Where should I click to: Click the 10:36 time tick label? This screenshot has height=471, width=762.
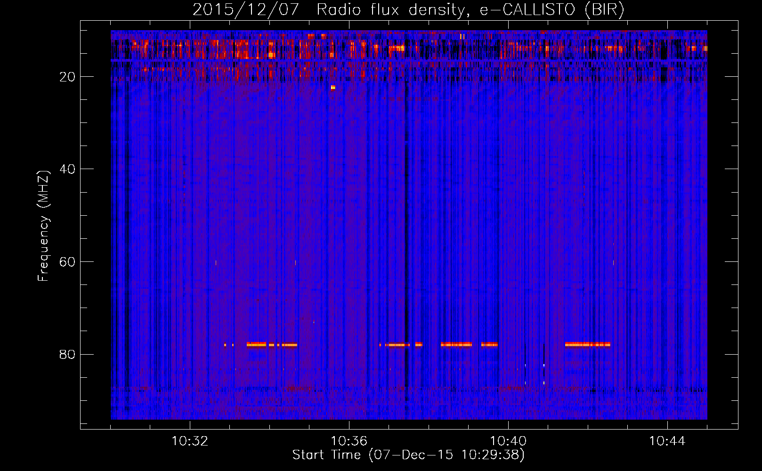click(349, 441)
